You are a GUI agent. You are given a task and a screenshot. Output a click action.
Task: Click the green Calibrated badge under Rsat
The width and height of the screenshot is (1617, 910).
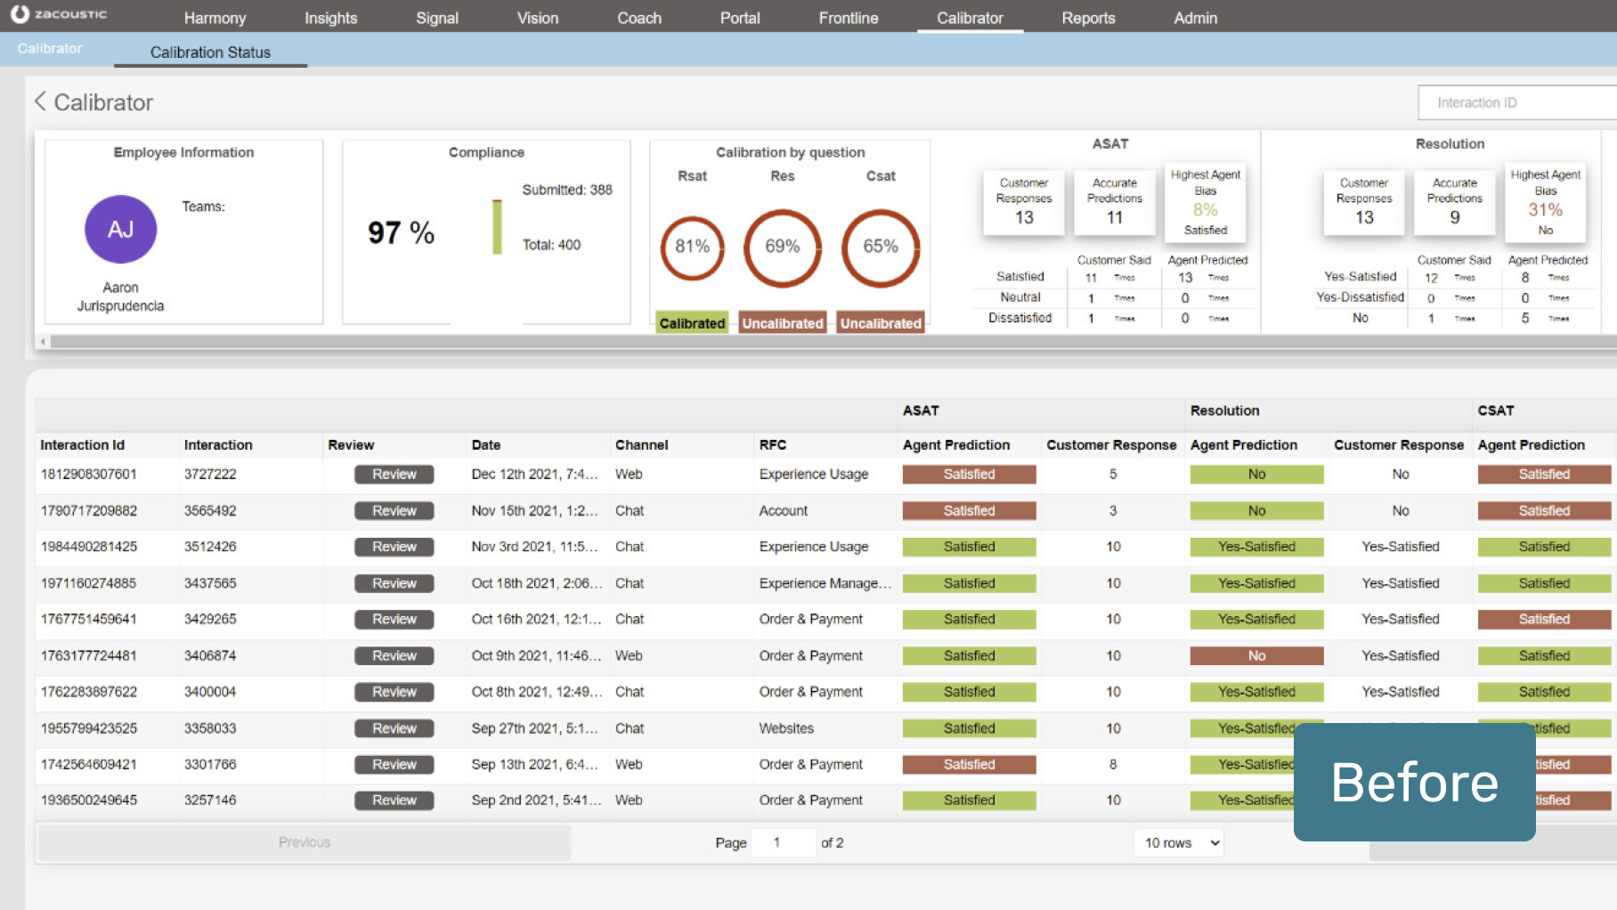[x=692, y=323]
